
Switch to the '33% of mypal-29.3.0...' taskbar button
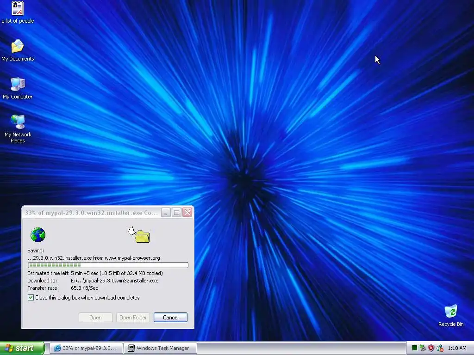86,348
